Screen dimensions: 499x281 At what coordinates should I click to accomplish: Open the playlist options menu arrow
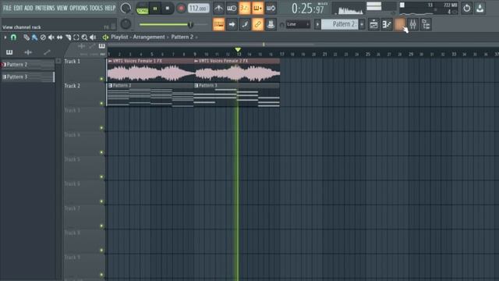click(5, 37)
